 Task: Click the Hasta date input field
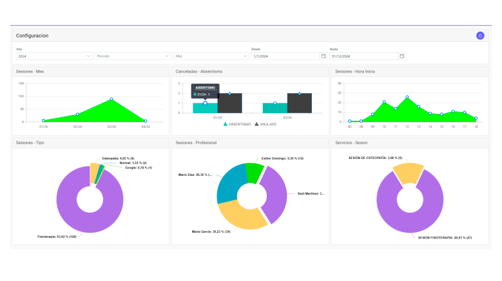(x=364, y=56)
